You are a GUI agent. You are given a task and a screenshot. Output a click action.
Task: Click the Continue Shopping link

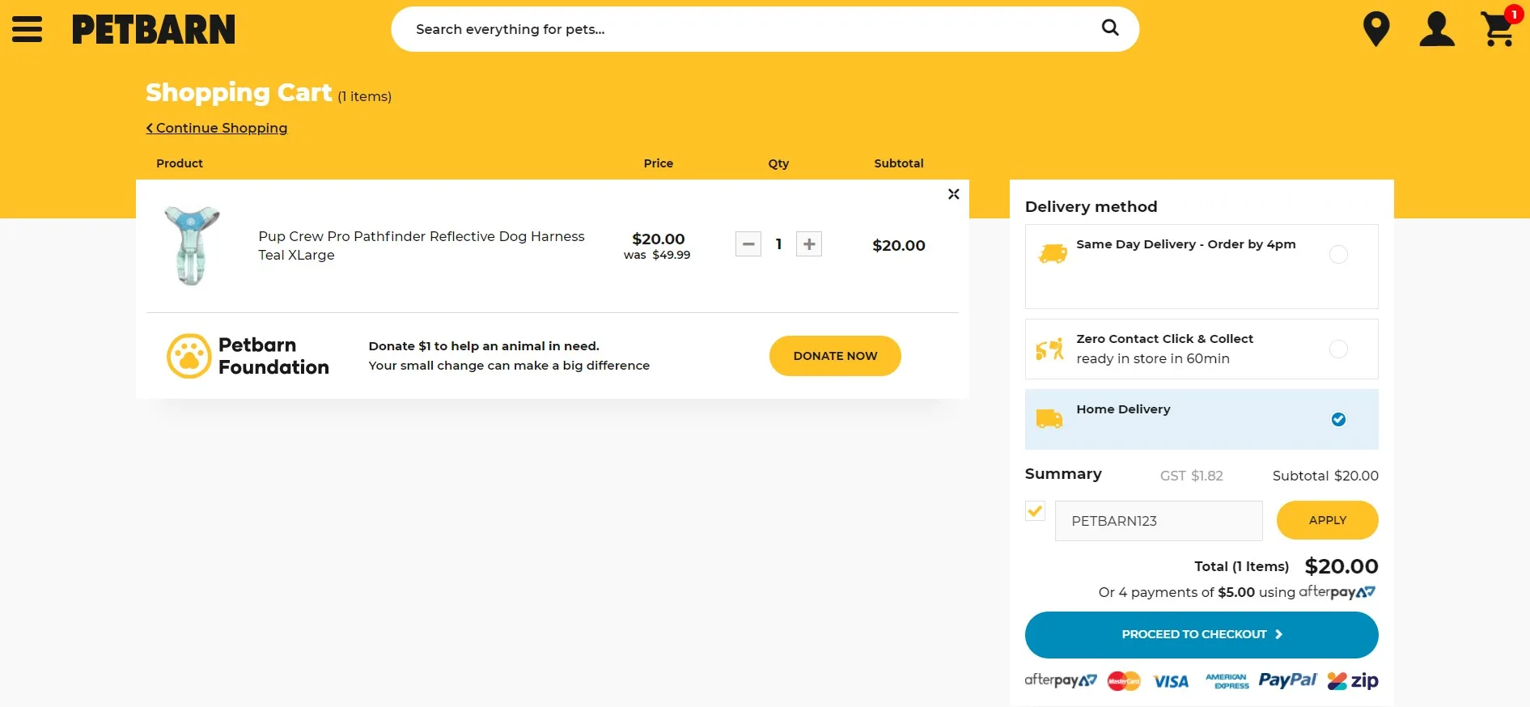point(217,128)
